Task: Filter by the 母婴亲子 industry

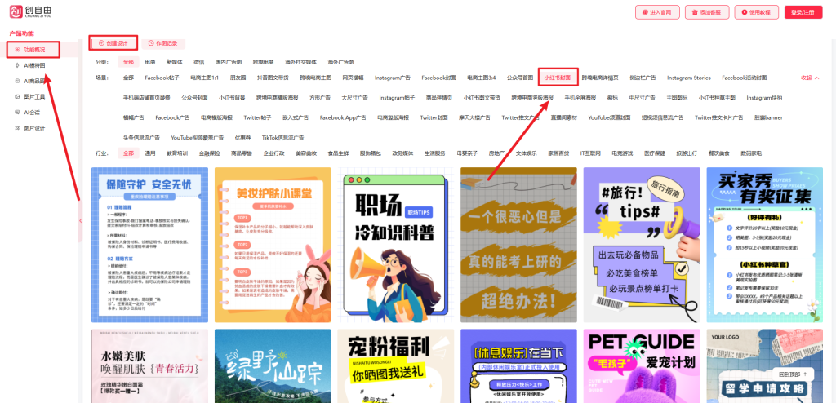Action: click(467, 153)
